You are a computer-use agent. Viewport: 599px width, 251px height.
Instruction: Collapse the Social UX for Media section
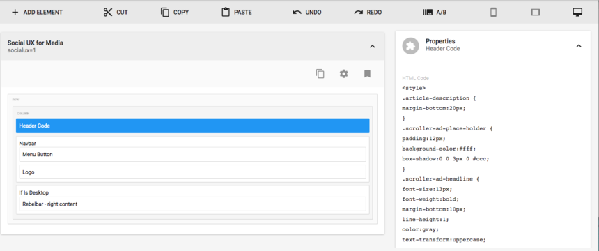pyautogui.click(x=373, y=46)
